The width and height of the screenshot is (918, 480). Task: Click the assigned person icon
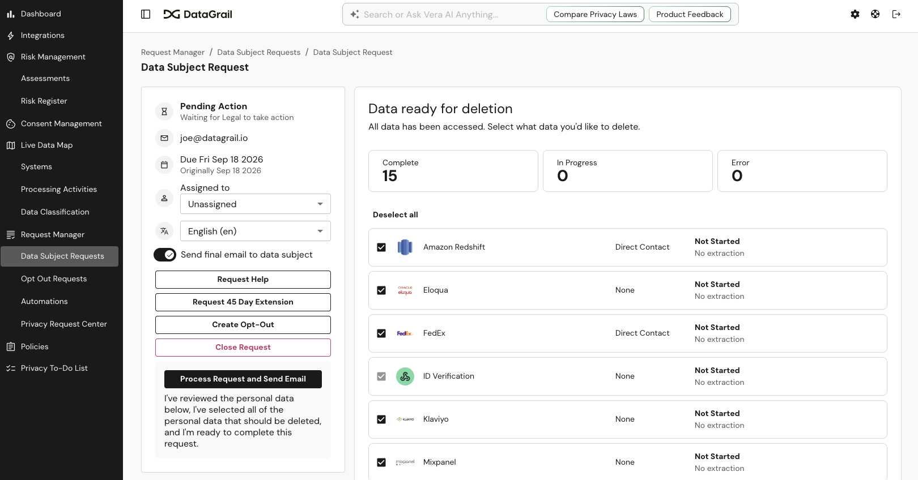tap(164, 198)
